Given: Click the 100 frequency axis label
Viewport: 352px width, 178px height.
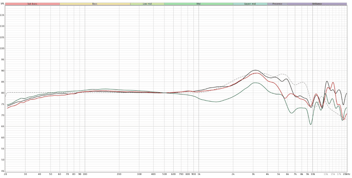Looking at the screenshot, I should pos(85,174).
